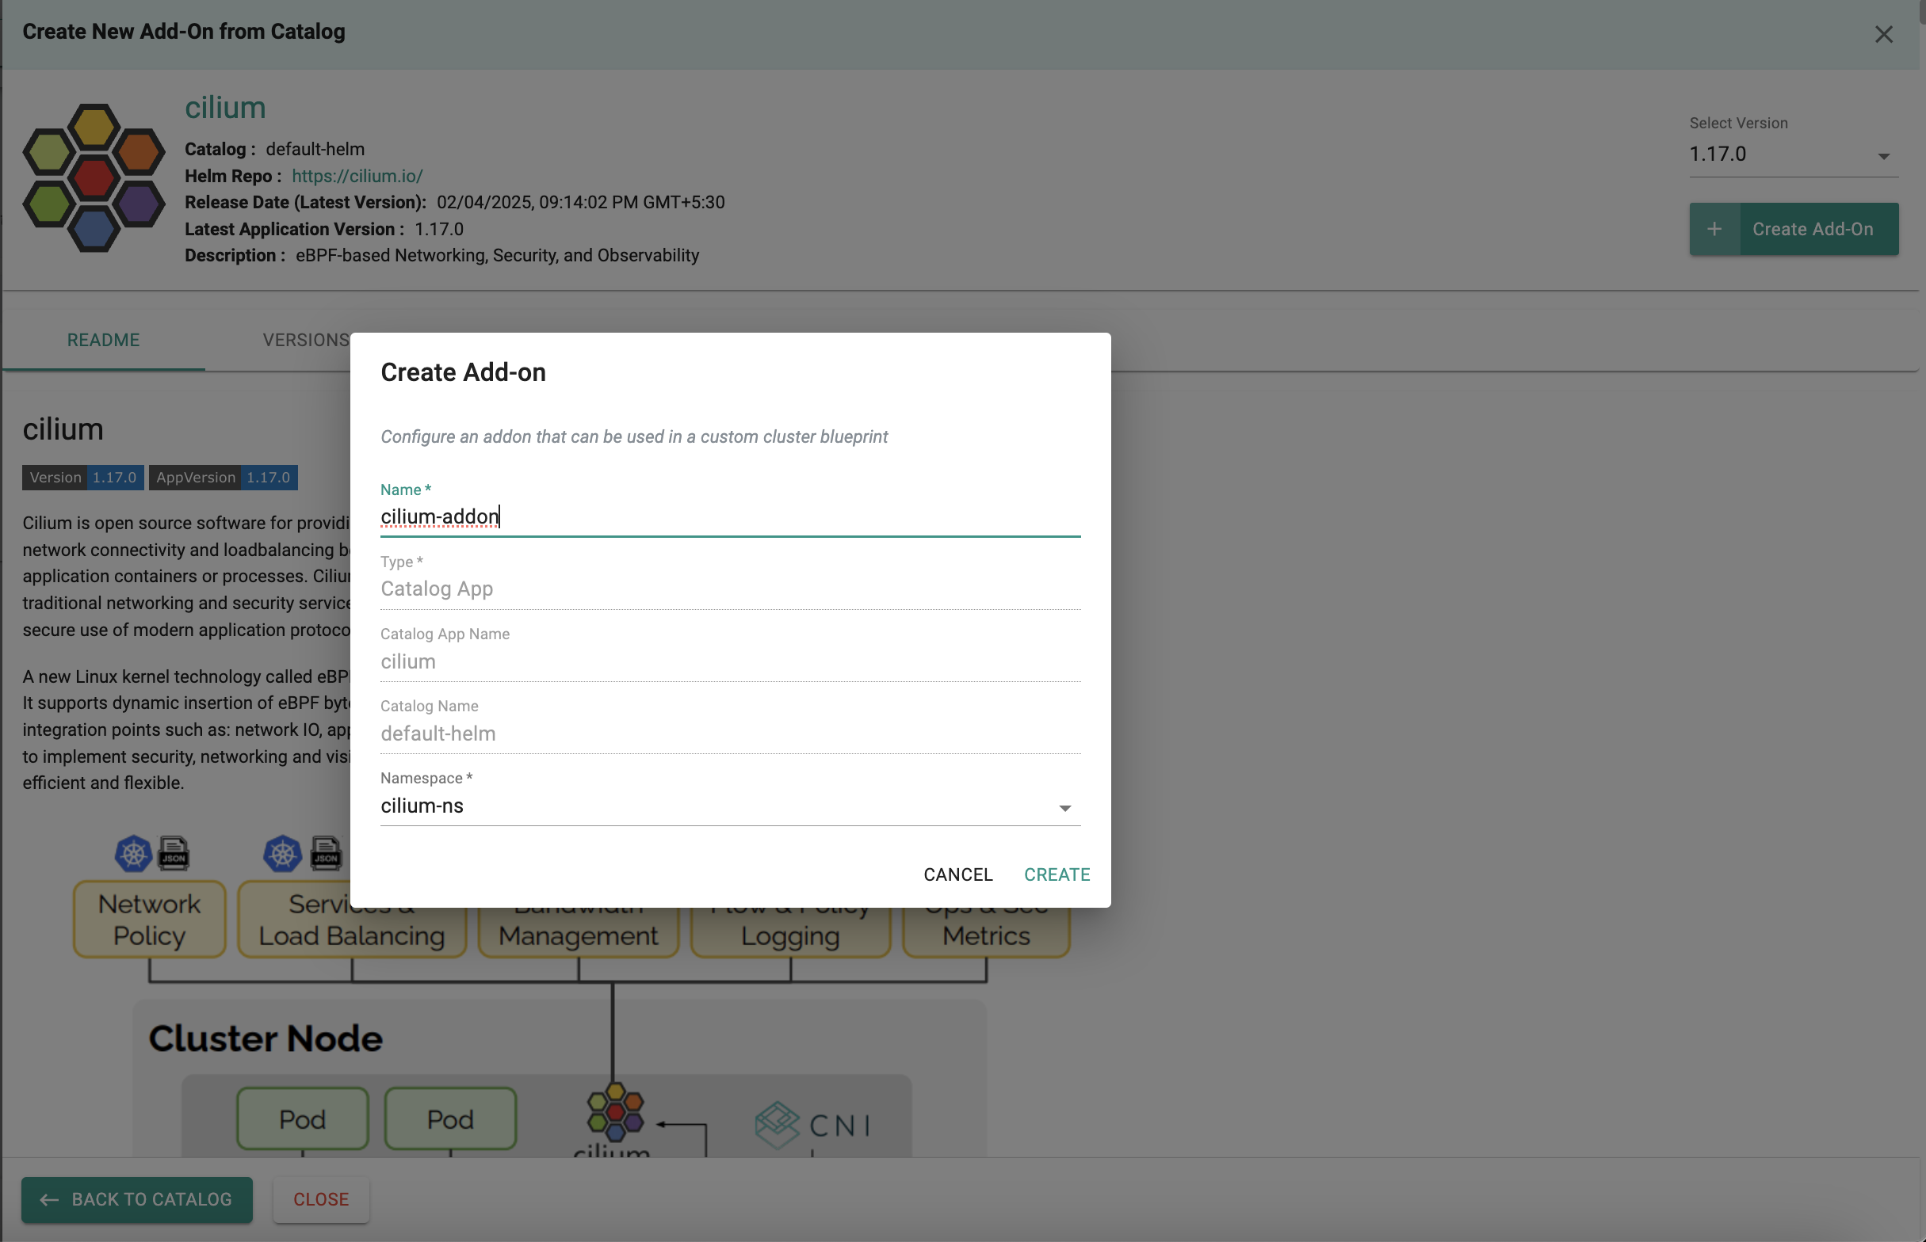Click the Kubernetes wheel icon above Services & Load Balancing
The width and height of the screenshot is (1926, 1242).
coord(282,854)
